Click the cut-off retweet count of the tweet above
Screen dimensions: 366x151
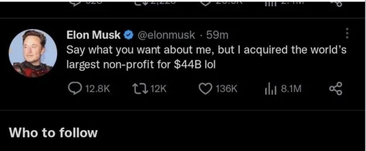[159, 3]
